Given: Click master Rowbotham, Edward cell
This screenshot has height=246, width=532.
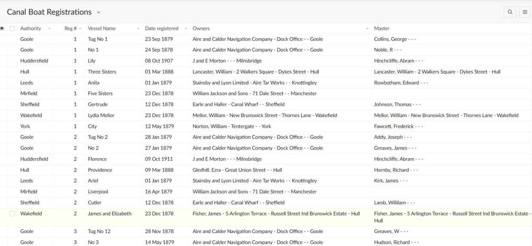Looking at the screenshot, I should [401, 83].
